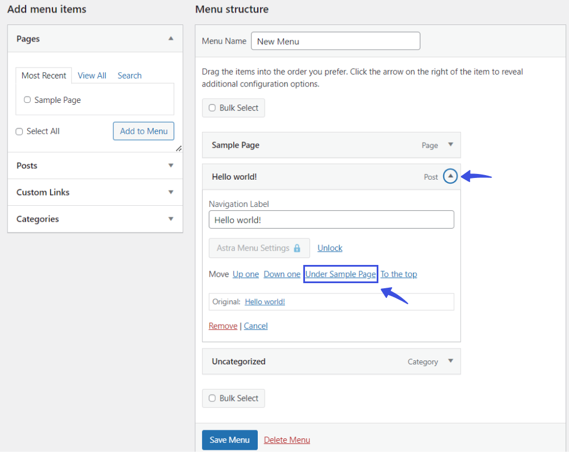The image size is (569, 452).
Task: Click the Add menu items heading
Action: (x=47, y=9)
